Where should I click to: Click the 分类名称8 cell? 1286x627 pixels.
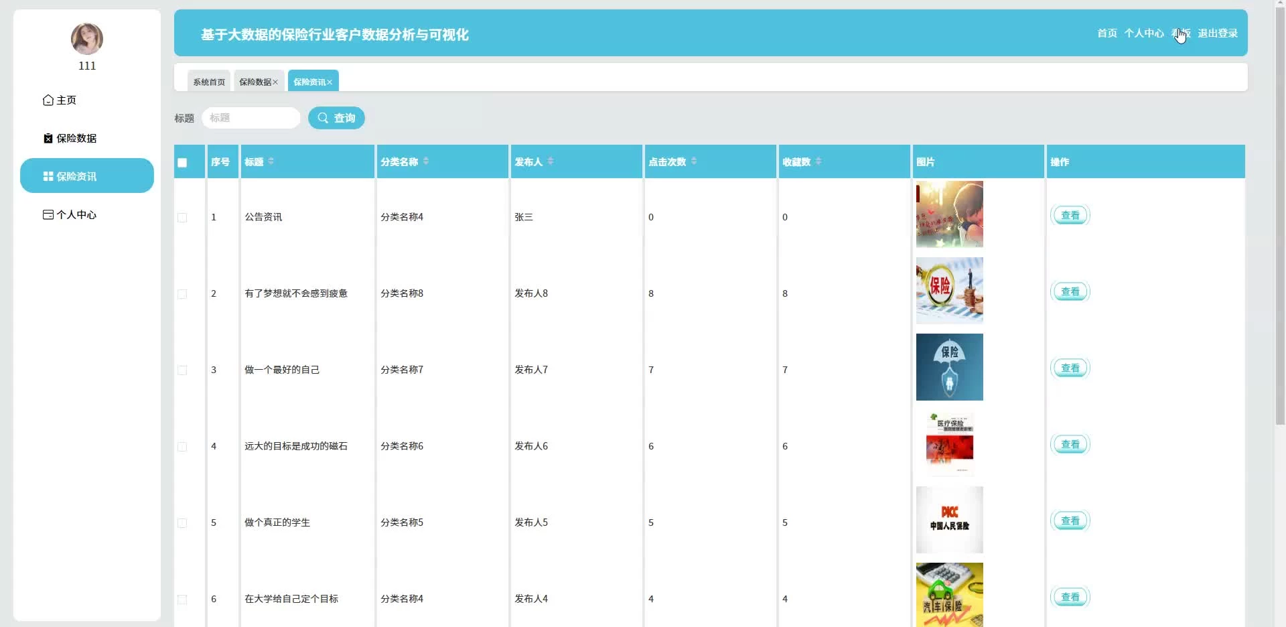tap(402, 293)
